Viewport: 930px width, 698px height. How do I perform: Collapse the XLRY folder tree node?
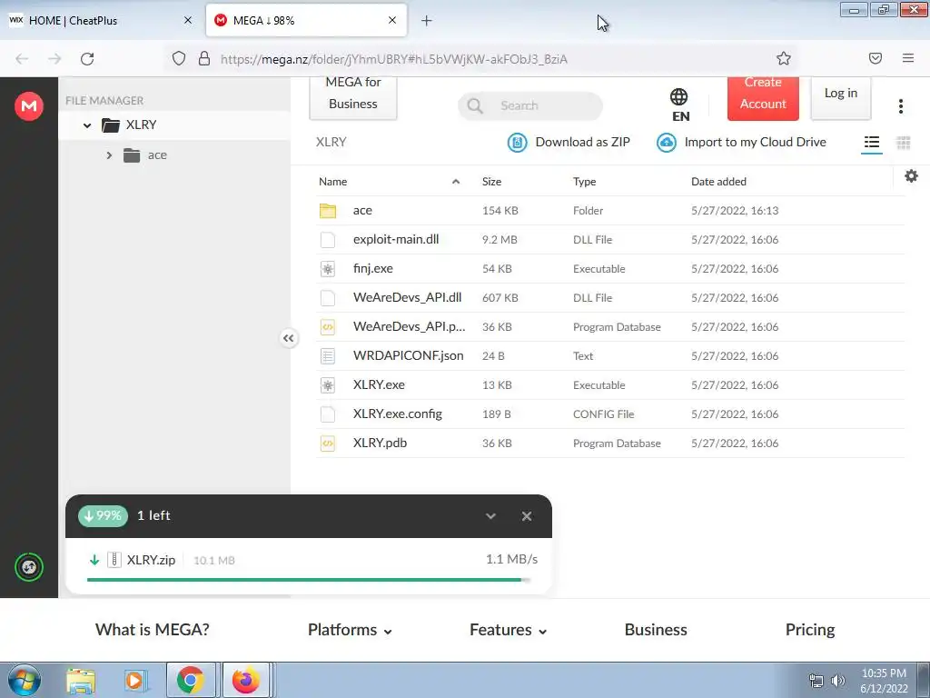click(87, 125)
